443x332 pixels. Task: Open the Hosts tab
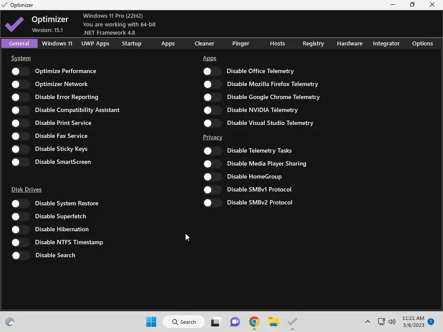point(277,44)
